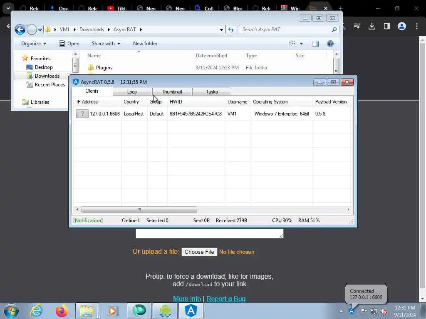Viewport: 426px width, 319px height.
Task: Expand the address bar history dropdown
Action: click(x=221, y=29)
